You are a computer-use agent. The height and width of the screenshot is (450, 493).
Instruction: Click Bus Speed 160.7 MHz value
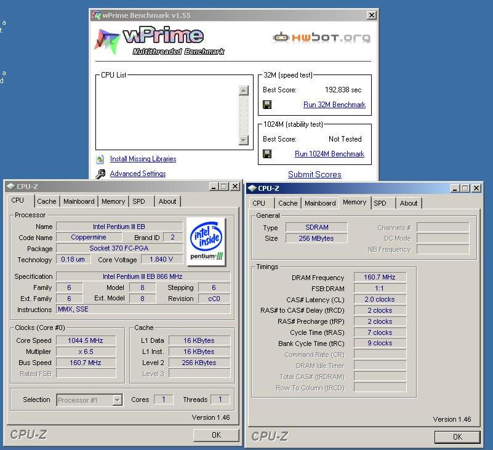(x=86, y=363)
